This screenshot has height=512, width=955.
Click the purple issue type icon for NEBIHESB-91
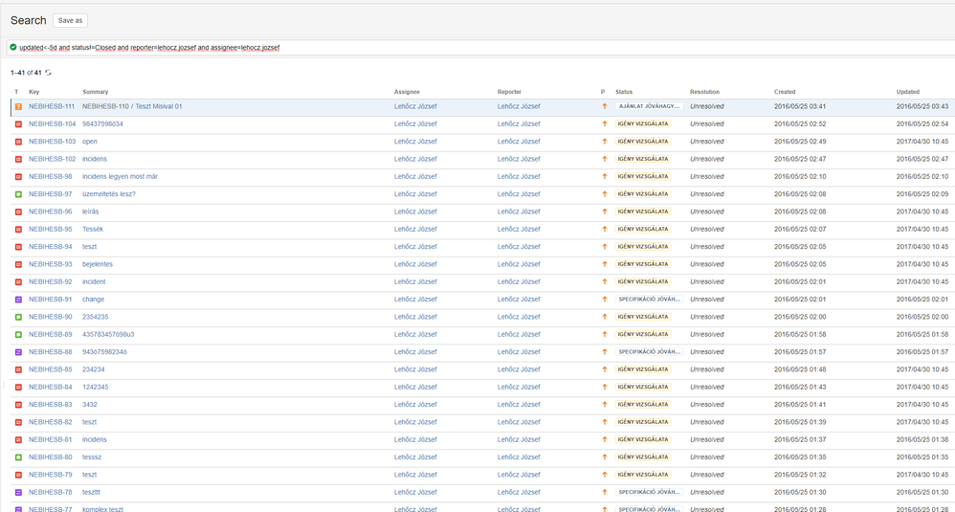pyautogui.click(x=18, y=300)
